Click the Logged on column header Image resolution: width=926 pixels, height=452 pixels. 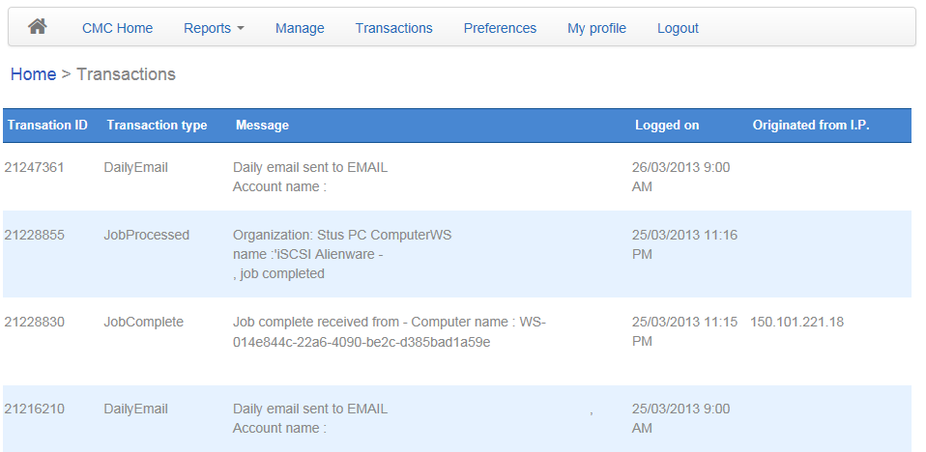pyautogui.click(x=667, y=126)
